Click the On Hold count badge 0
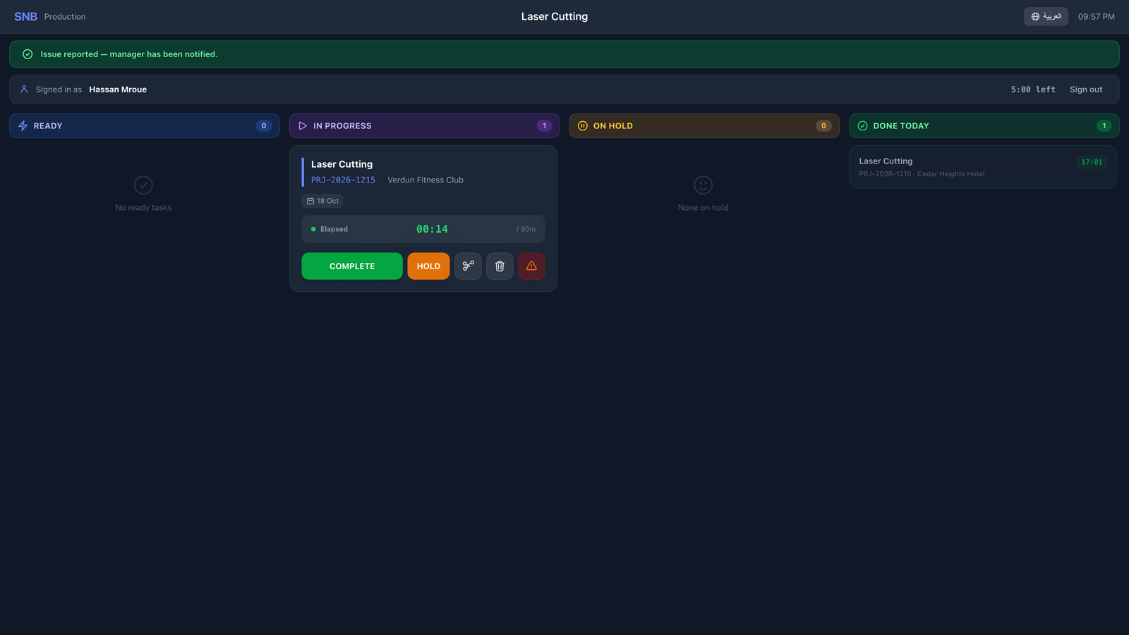This screenshot has width=1129, height=635. click(823, 125)
